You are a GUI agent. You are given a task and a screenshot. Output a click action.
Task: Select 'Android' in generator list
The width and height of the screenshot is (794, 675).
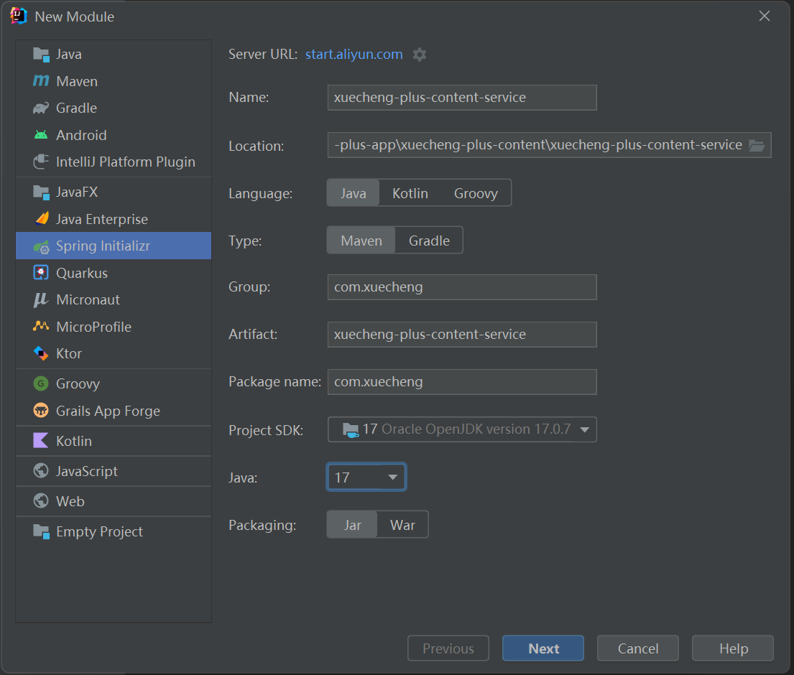coord(114,135)
